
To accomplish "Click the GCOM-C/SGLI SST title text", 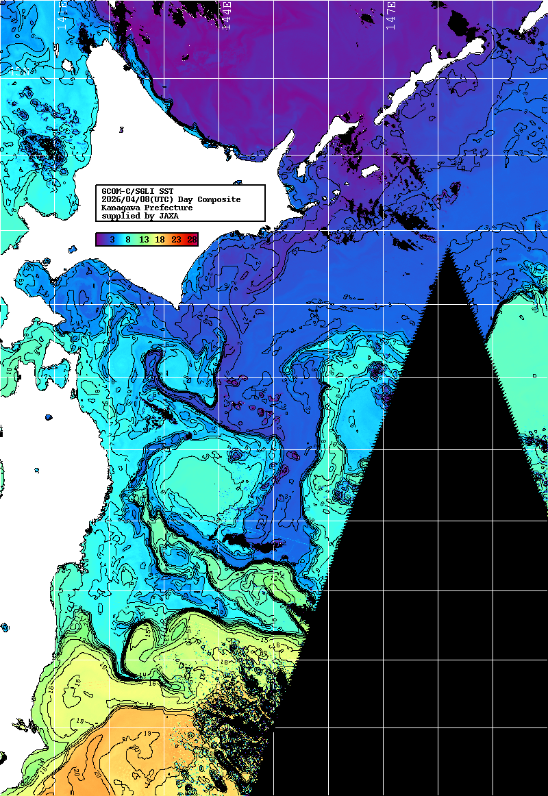I will click(138, 191).
